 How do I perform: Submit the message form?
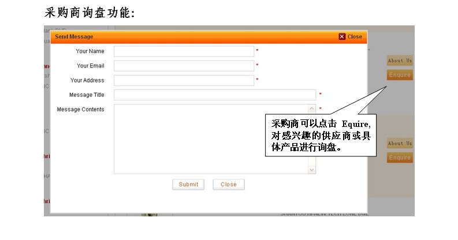point(188,185)
